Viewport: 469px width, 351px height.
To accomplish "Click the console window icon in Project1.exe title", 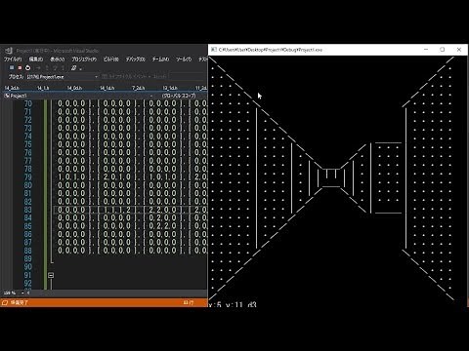I will (214, 50).
